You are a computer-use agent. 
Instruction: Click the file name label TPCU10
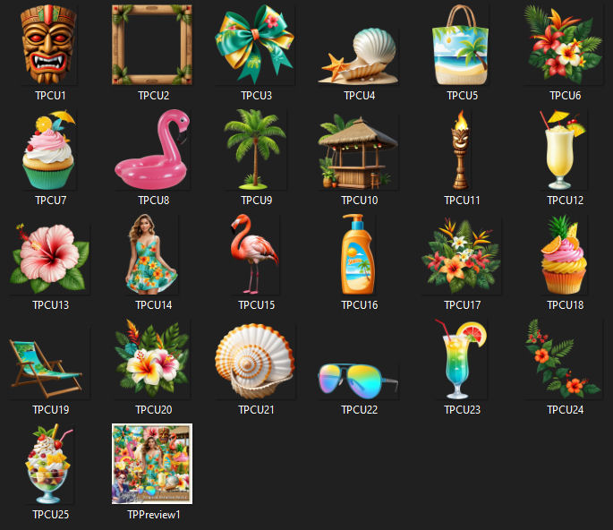(x=360, y=201)
